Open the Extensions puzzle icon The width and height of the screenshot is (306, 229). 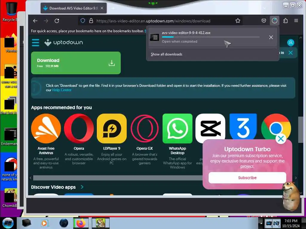click(x=285, y=21)
